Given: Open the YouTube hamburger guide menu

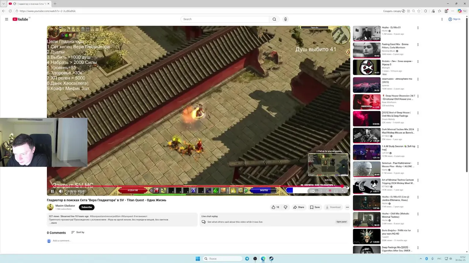Looking at the screenshot, I should pos(6,19).
